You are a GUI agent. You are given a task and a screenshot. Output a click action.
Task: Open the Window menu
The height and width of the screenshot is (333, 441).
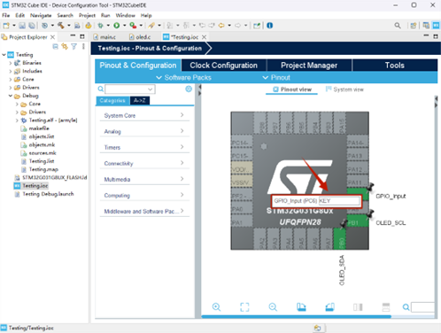[x=125, y=15]
